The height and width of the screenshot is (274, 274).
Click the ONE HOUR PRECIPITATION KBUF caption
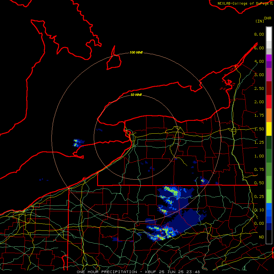pyautogui.click(x=138, y=272)
